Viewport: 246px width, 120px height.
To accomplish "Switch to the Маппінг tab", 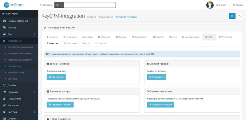I will 158,37.
